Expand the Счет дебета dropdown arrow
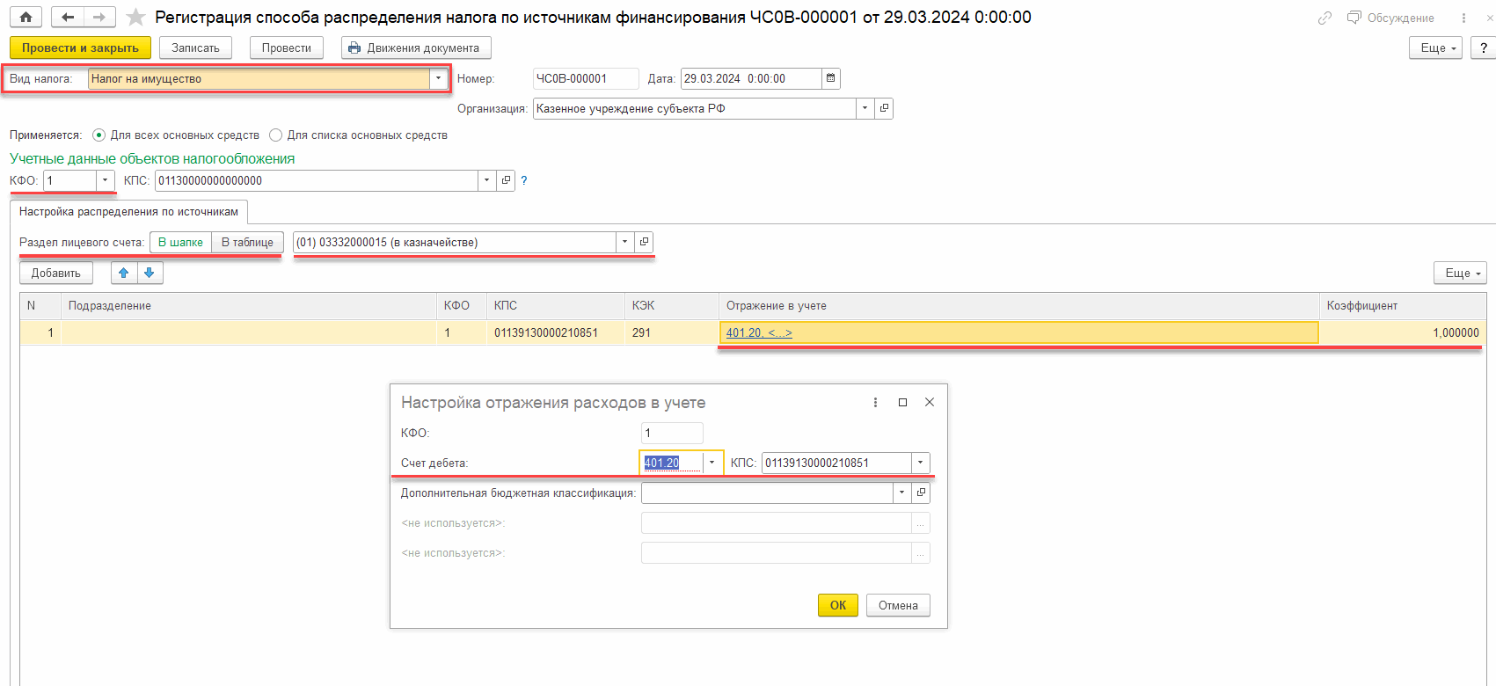Screen dimensions: 1496x686 coord(712,463)
